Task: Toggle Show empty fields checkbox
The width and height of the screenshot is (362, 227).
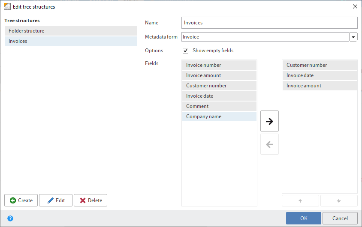Action: click(185, 51)
